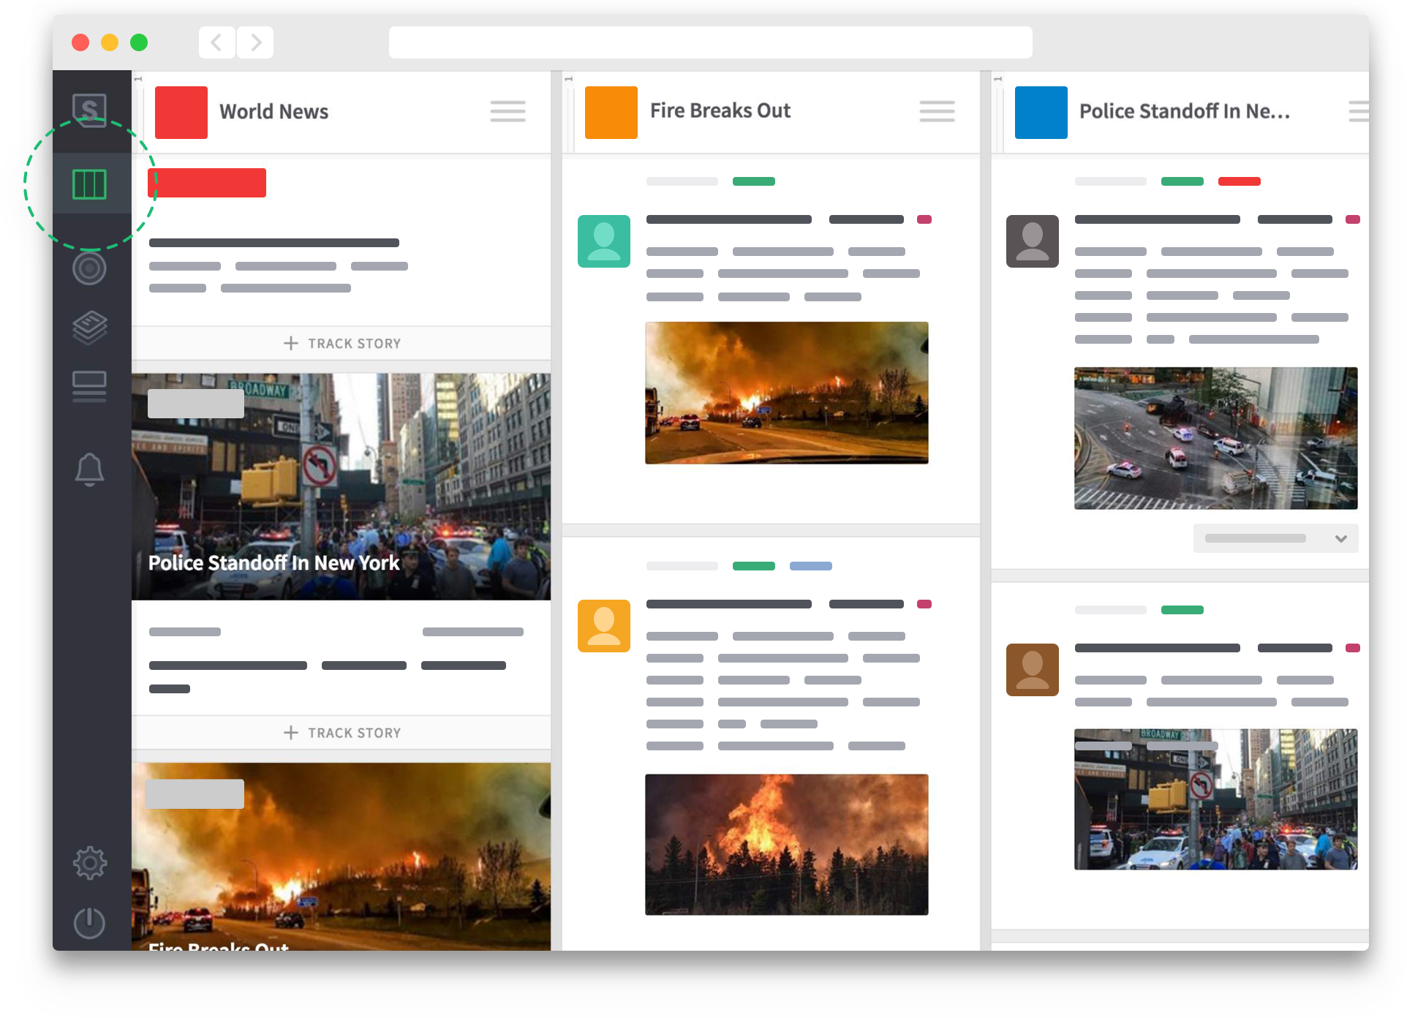
Task: Open notifications bell icon
Action: click(x=89, y=469)
